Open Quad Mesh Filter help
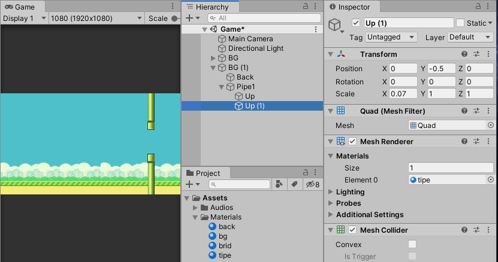This screenshot has width=498, height=262. click(464, 111)
